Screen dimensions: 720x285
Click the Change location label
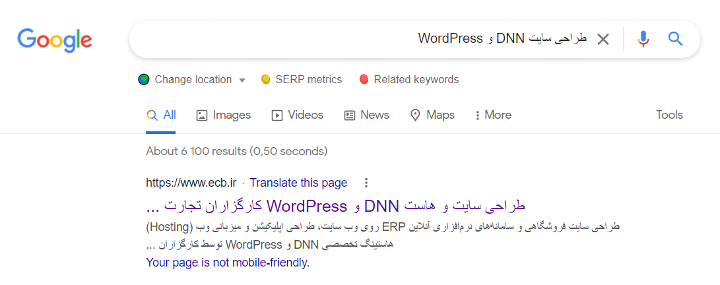click(193, 79)
